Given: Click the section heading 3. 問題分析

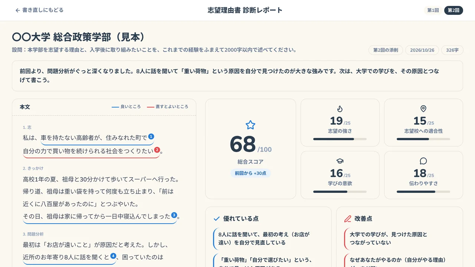Looking at the screenshot, I should [33, 234].
